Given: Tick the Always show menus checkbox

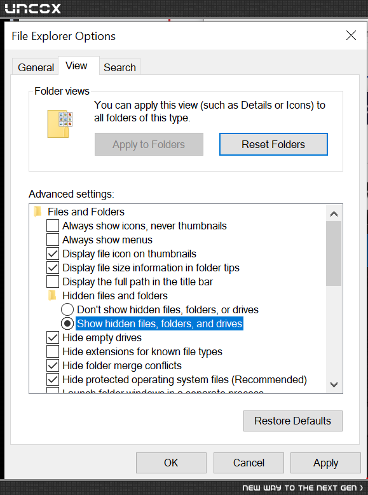Looking at the screenshot, I should (53, 240).
